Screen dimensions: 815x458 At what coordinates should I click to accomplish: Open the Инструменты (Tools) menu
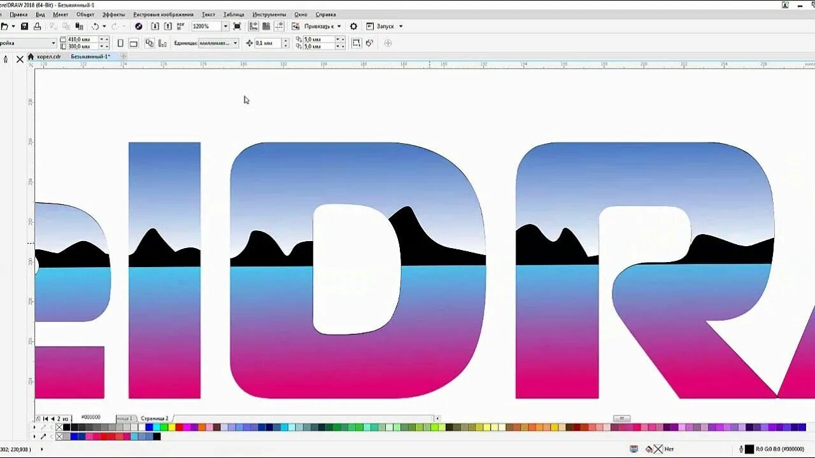coord(269,14)
